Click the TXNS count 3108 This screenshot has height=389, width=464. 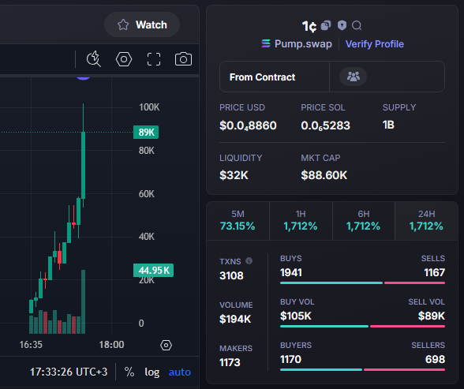coord(231,275)
